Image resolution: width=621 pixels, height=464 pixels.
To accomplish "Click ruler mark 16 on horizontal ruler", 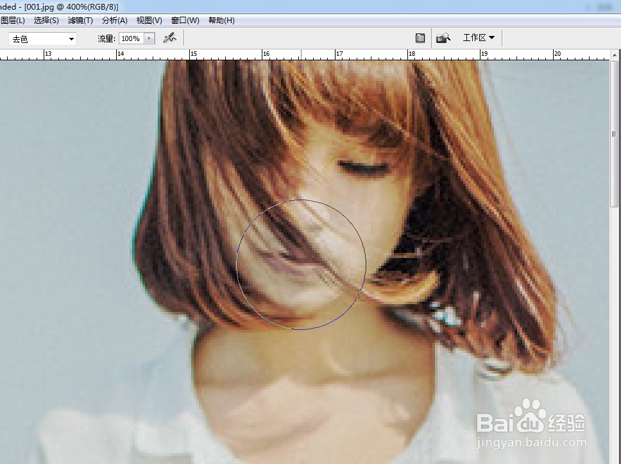I will tap(266, 54).
